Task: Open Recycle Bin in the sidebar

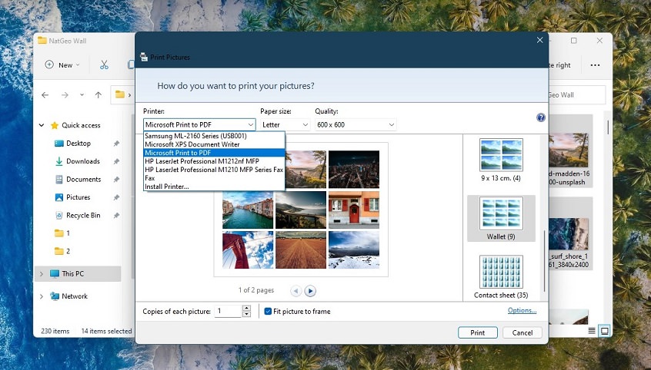Action: 83,216
